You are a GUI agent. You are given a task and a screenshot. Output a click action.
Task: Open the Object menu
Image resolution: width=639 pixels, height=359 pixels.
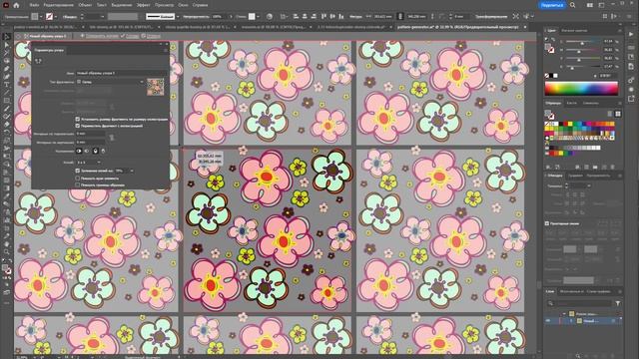coord(85,5)
